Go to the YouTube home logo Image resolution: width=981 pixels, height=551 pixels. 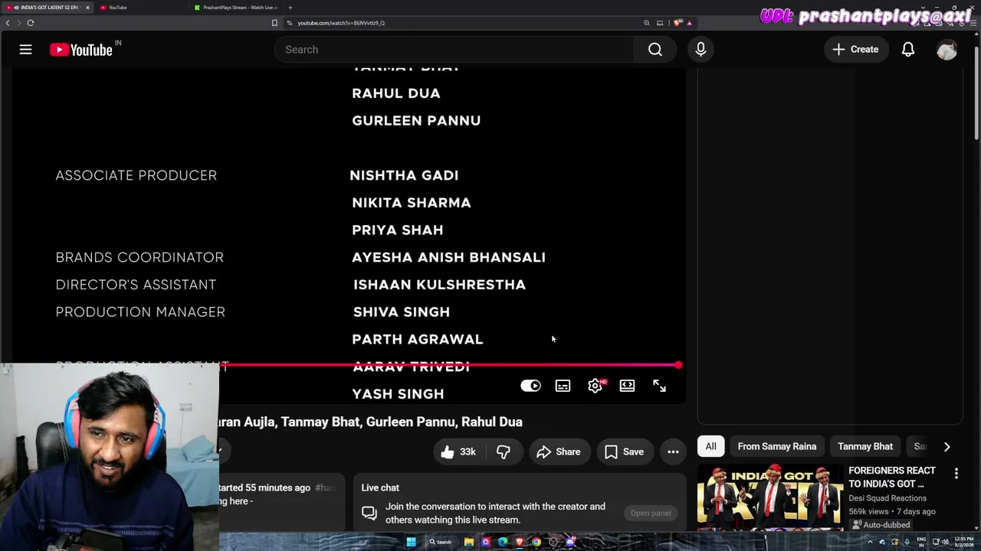tap(81, 50)
